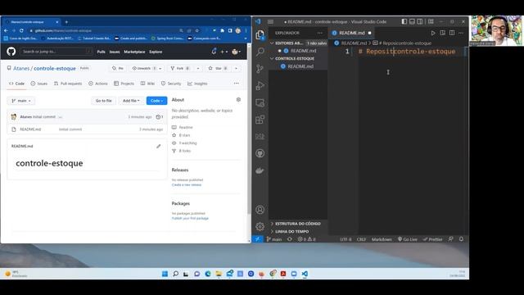Screen dimensions: 524x295
Task: Open the Insights repository tab
Action: (197, 84)
